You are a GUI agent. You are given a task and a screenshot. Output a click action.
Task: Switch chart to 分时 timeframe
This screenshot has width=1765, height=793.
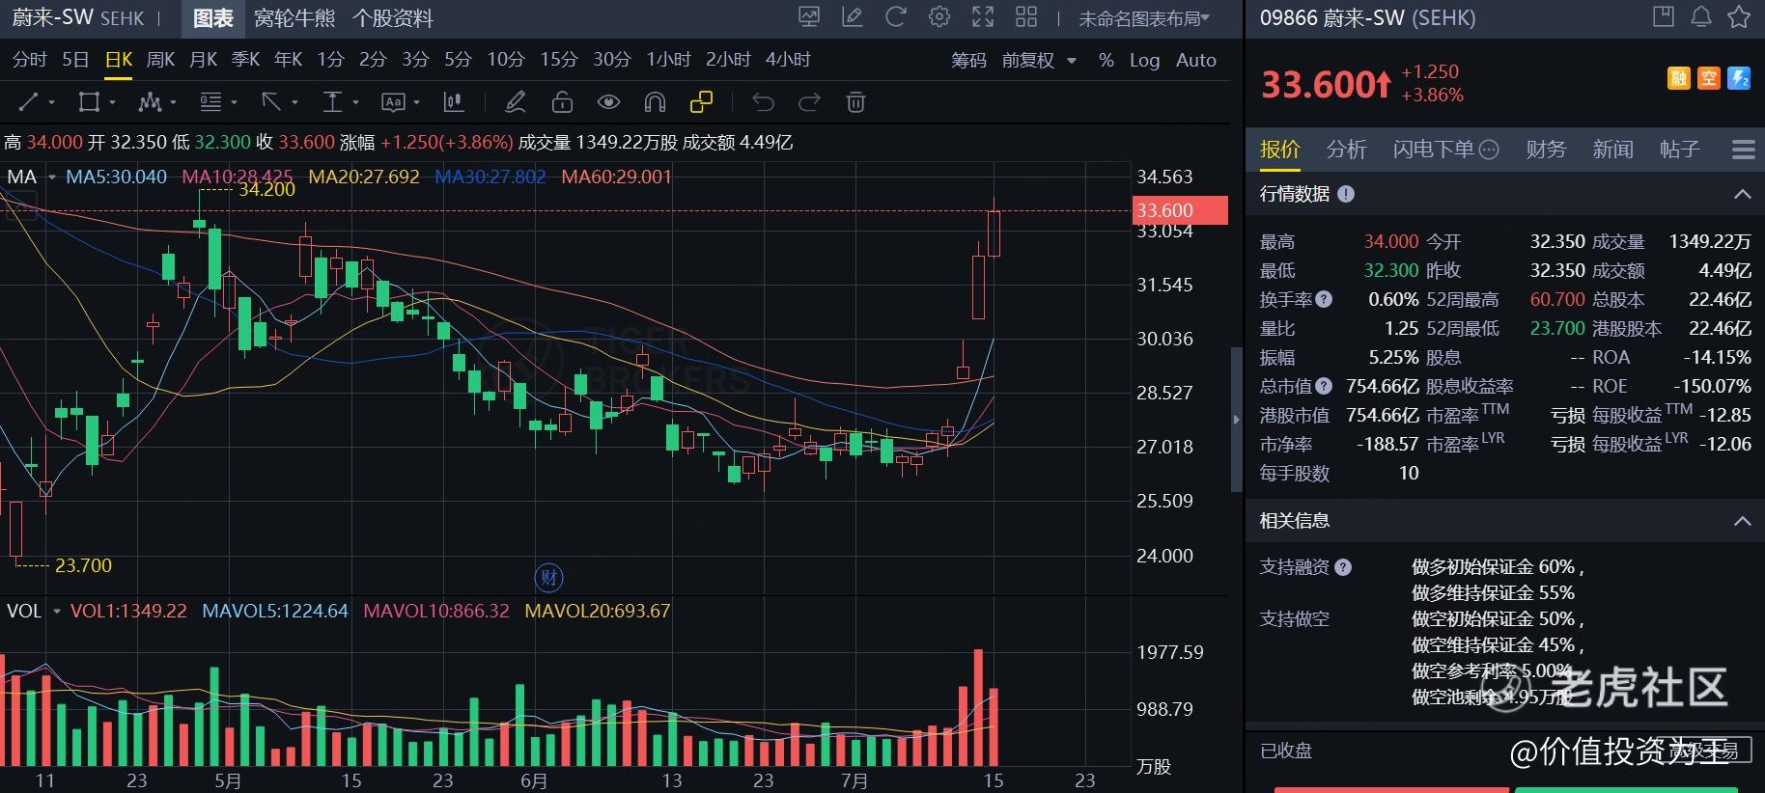(x=29, y=60)
